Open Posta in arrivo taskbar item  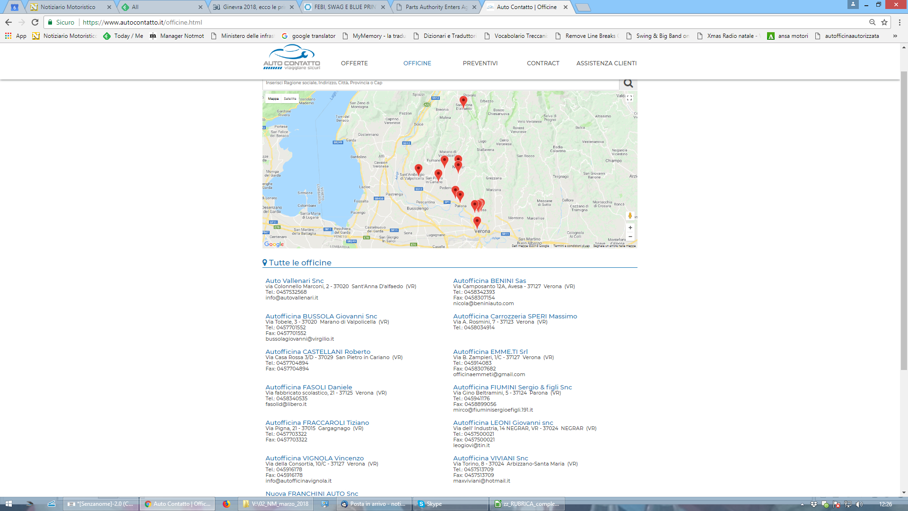click(375, 504)
